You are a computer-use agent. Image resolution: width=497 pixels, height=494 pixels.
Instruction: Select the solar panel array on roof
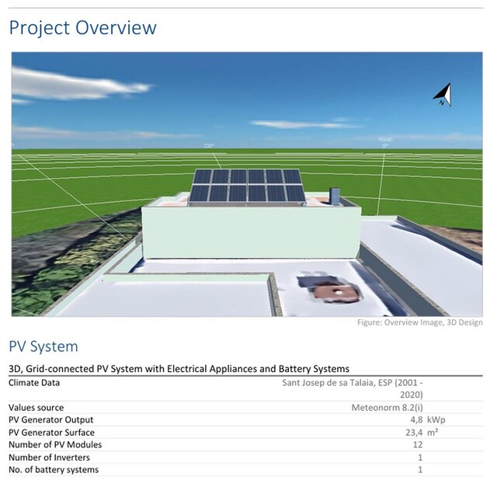coord(248,186)
